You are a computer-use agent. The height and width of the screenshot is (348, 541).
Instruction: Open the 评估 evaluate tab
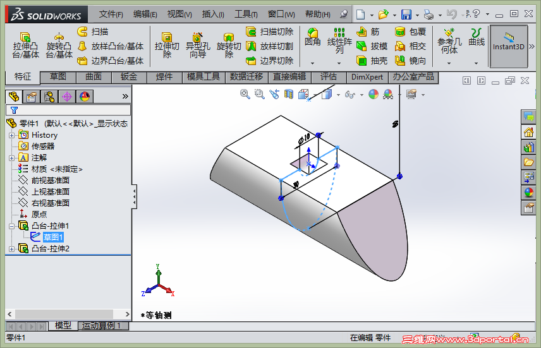pos(329,77)
